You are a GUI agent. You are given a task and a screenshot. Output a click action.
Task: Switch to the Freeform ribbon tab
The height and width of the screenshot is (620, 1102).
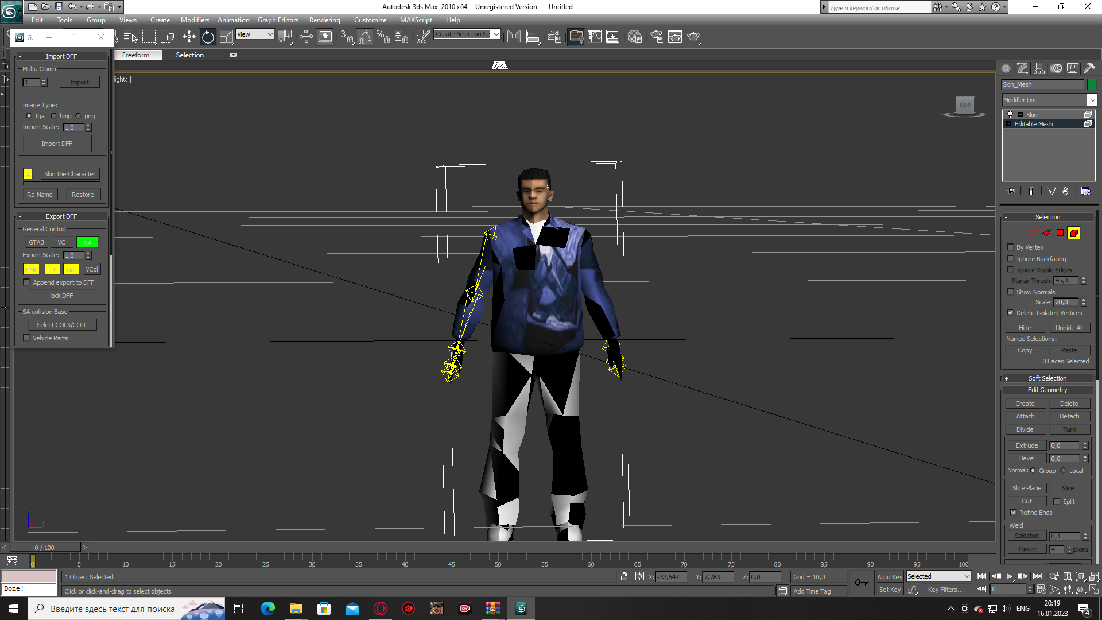tap(135, 55)
